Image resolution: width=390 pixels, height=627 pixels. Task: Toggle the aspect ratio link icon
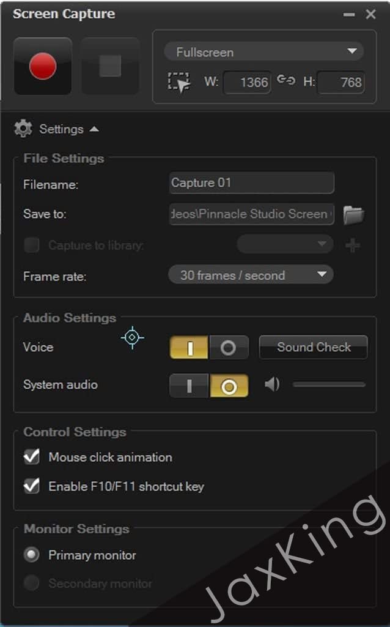tap(285, 80)
